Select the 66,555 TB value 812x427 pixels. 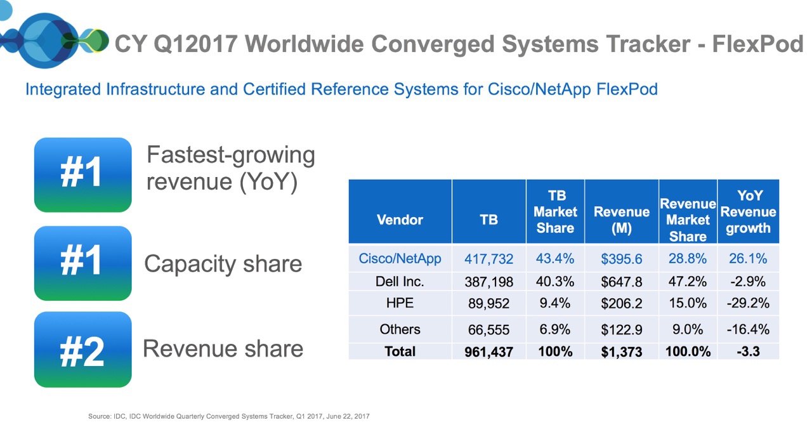point(488,329)
